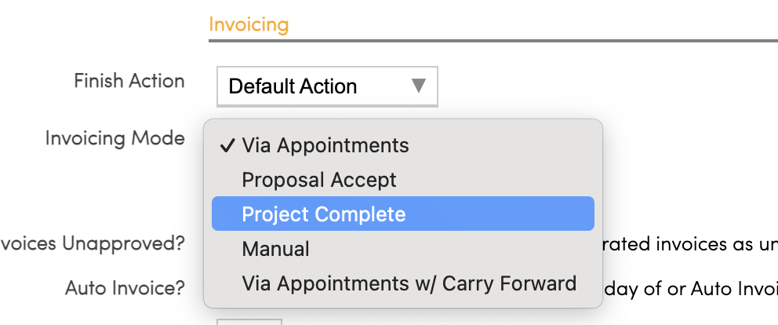Click the Finish Action label

coord(129,81)
